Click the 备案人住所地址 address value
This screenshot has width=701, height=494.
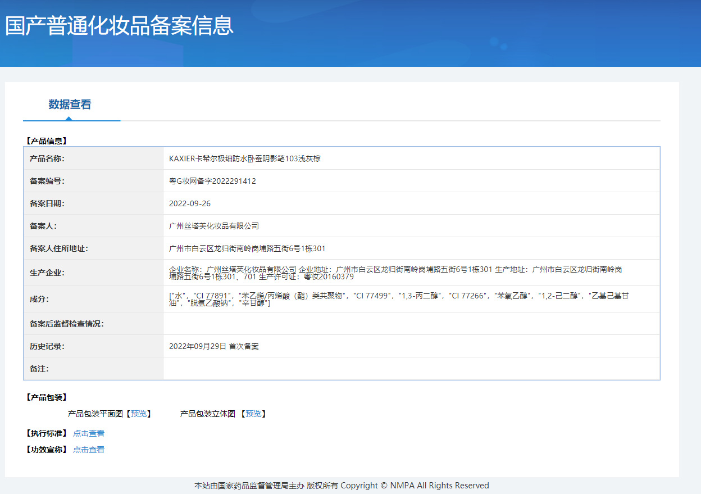[x=247, y=248]
